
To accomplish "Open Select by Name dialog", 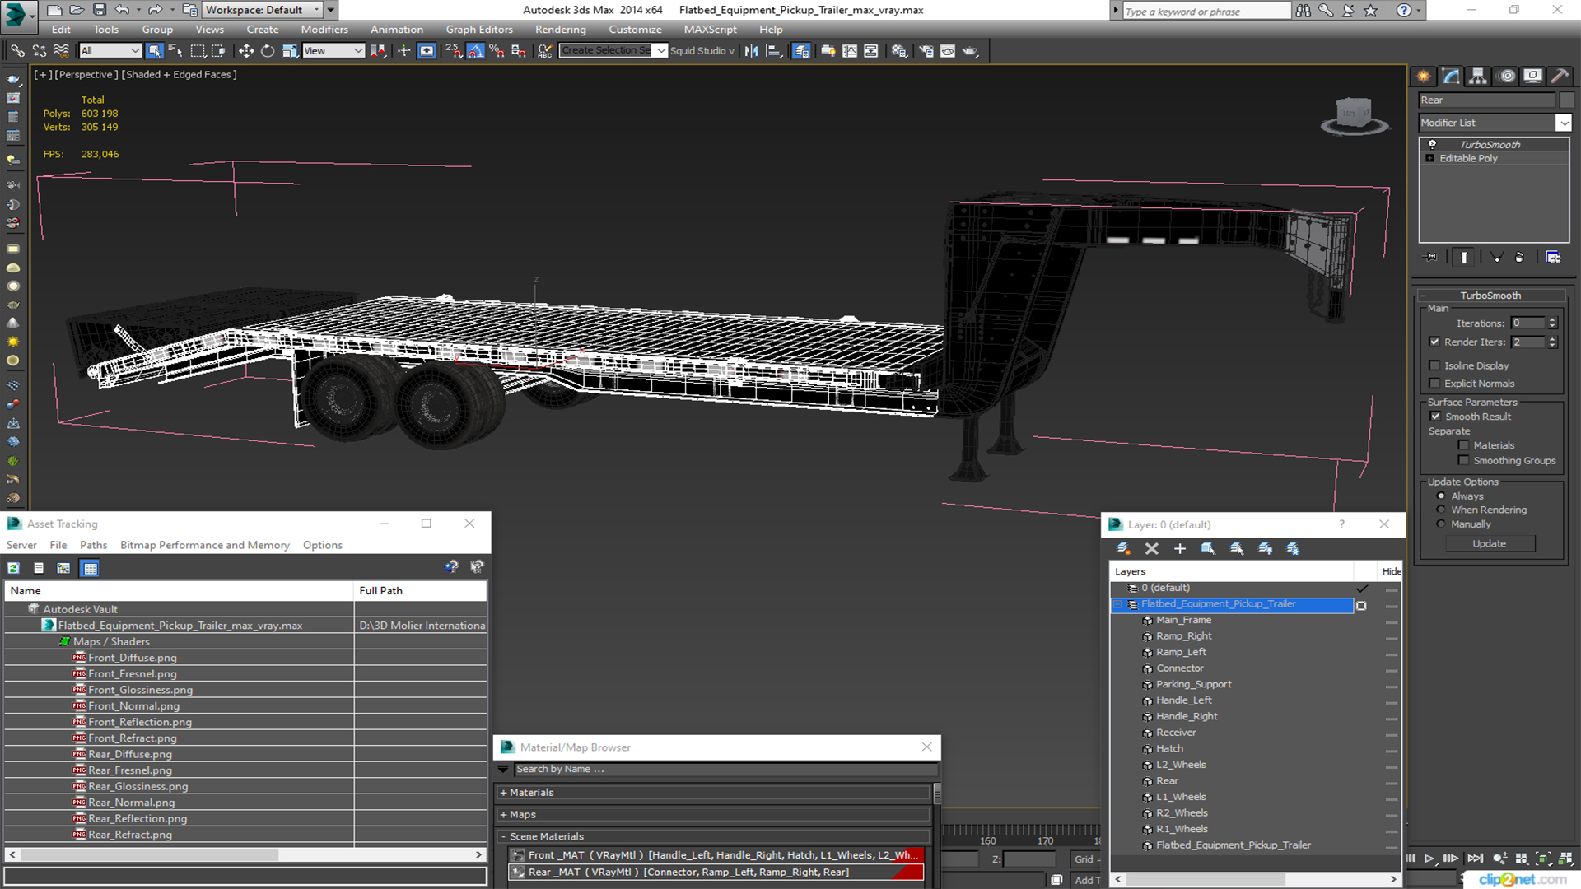I will point(175,51).
